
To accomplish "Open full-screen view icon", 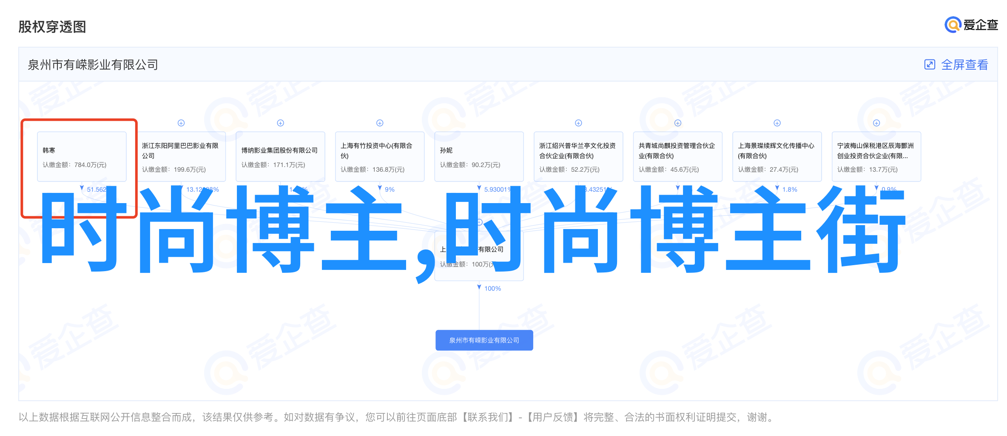I will [930, 65].
